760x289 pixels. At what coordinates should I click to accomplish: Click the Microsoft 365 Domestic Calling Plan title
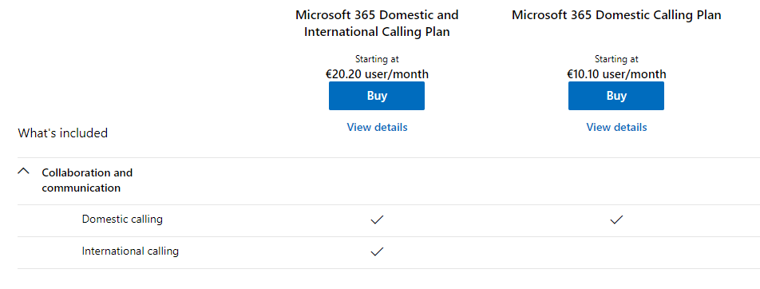[x=616, y=15]
